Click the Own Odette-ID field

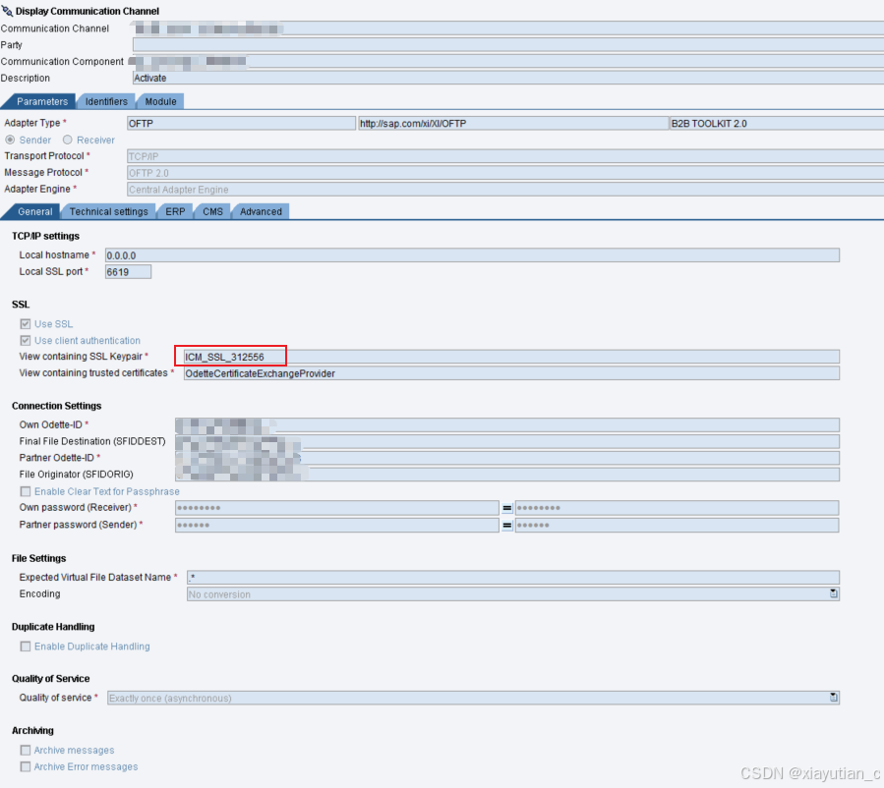[506, 424]
